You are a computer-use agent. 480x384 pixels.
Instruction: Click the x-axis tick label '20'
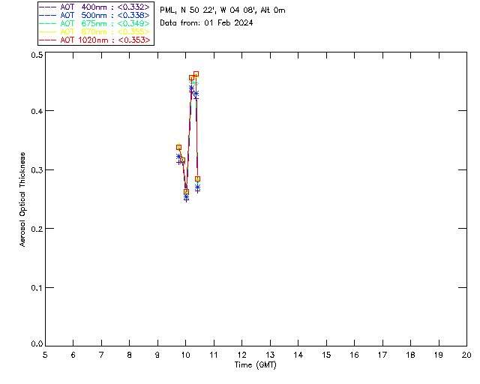pos(466,355)
